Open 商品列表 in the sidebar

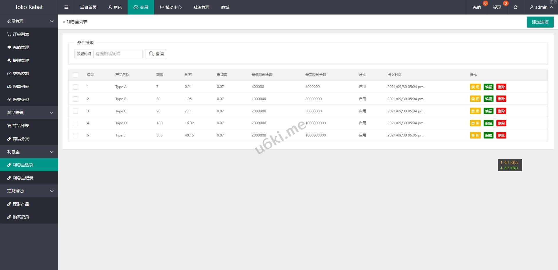18,126
